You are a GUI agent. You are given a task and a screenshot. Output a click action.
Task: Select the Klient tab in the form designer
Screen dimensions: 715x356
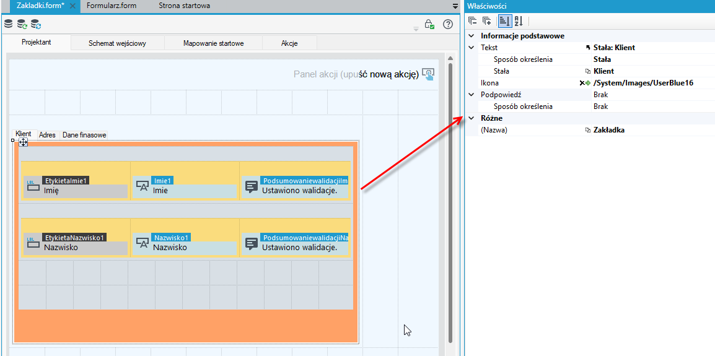[x=24, y=134]
